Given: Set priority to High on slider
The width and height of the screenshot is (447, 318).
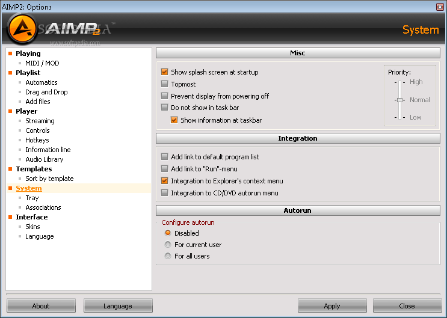Looking at the screenshot, I should (399, 82).
